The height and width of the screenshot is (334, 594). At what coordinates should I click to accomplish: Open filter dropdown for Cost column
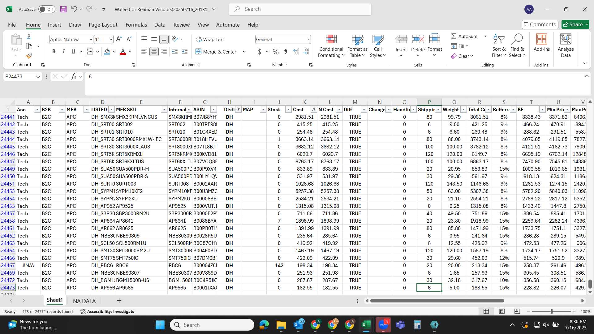click(x=313, y=109)
